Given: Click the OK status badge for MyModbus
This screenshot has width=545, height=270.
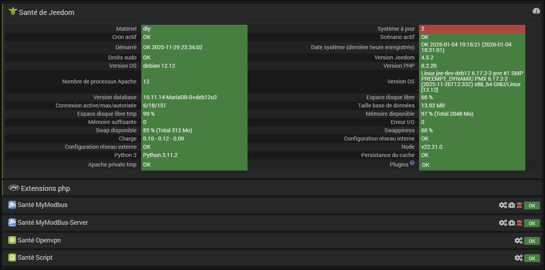Looking at the screenshot, I should 532,205.
